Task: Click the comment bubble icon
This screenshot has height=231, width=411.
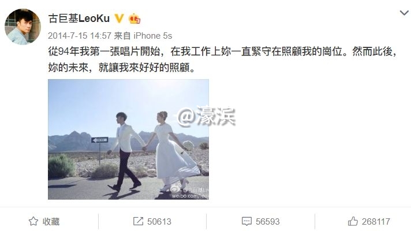Action: tap(246, 221)
